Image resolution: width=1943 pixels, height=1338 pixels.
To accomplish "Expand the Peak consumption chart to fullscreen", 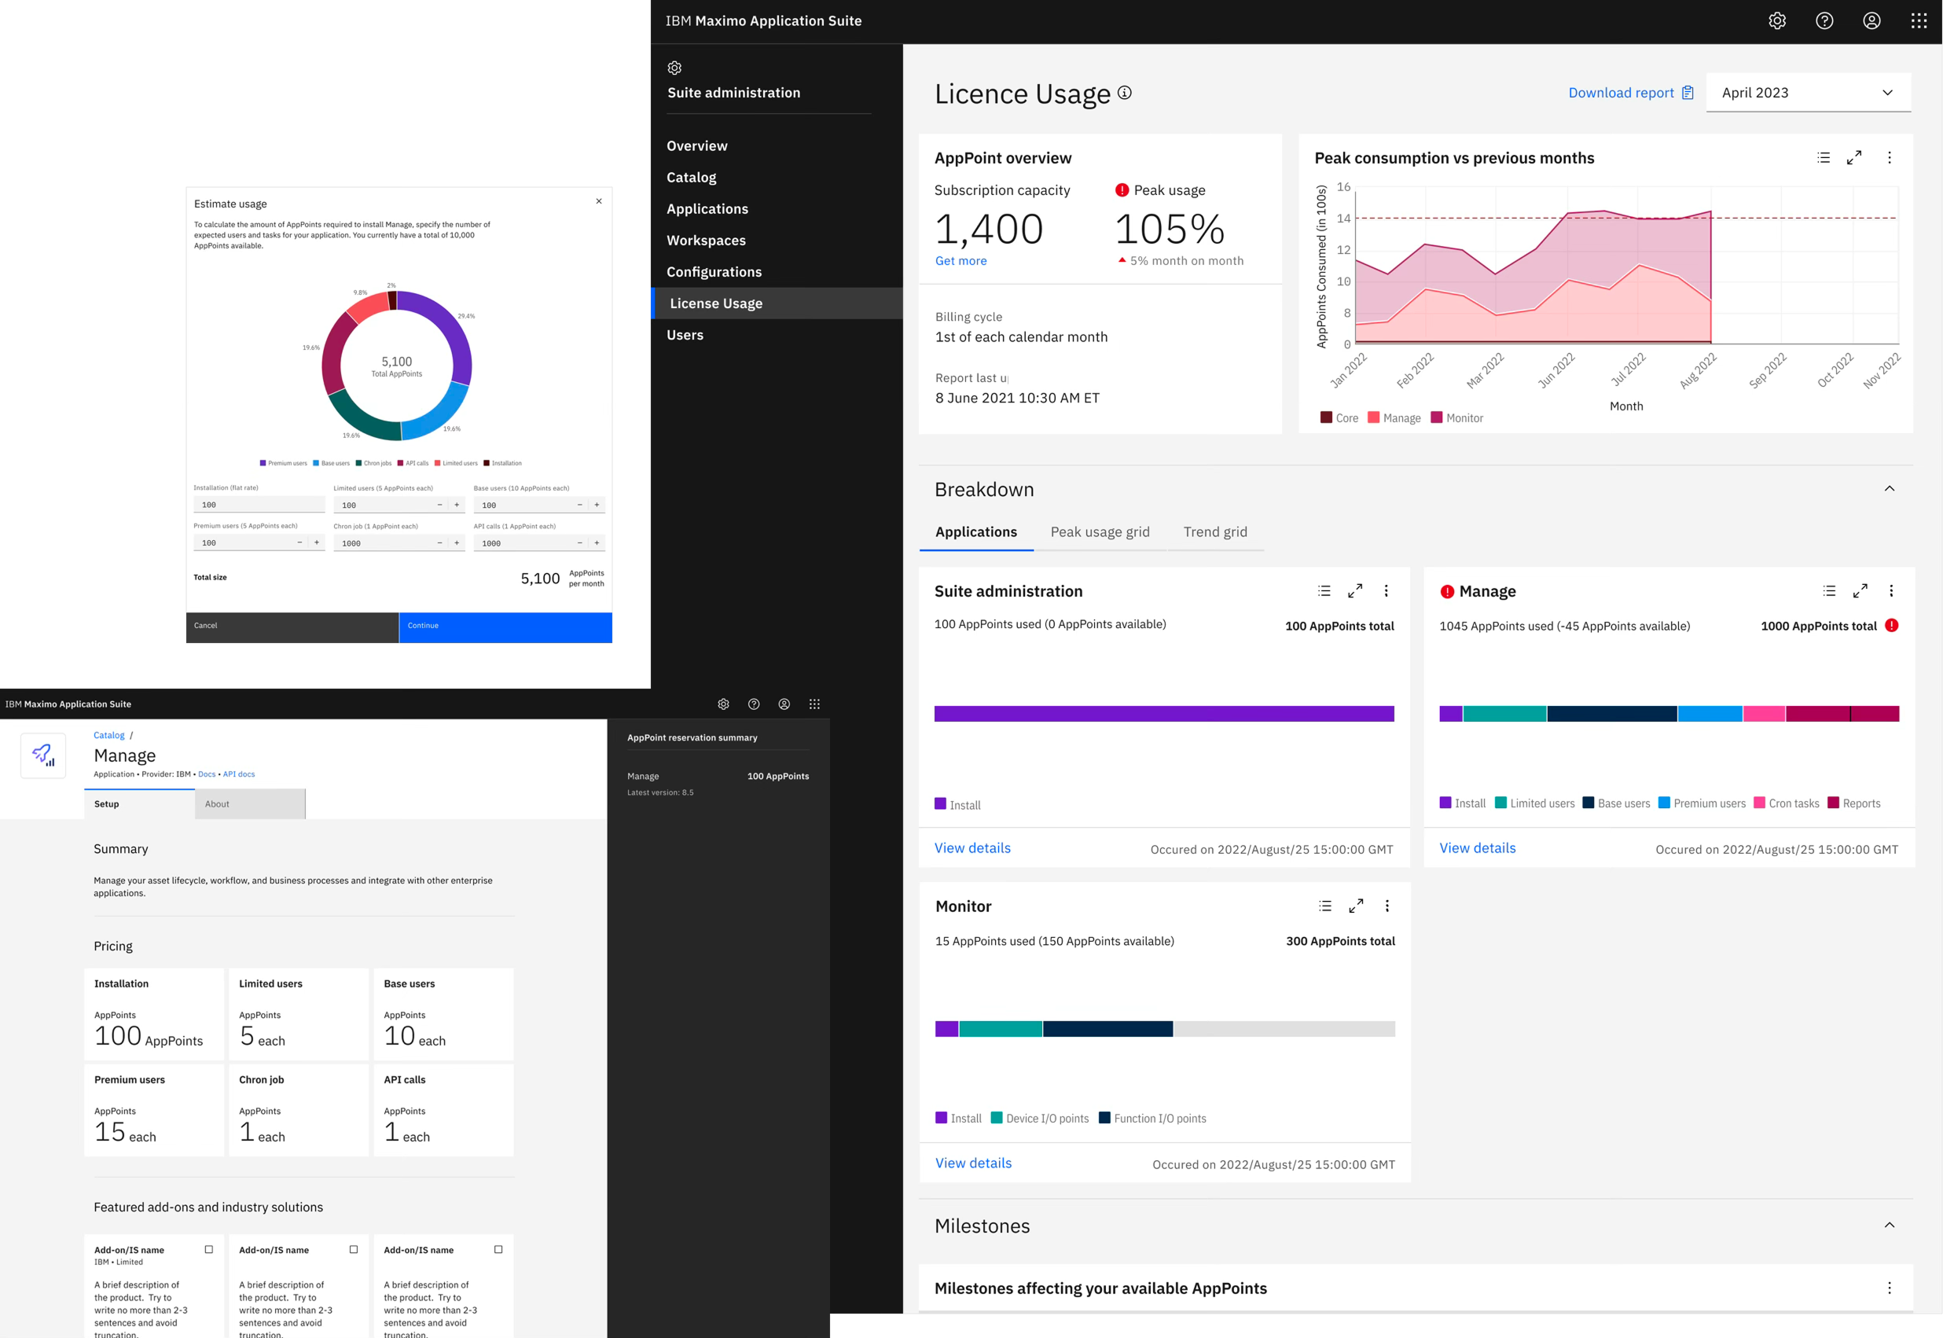I will pos(1855,156).
